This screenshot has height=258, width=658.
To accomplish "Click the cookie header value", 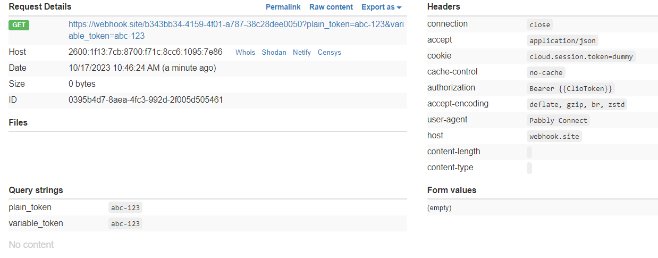I will [x=581, y=56].
